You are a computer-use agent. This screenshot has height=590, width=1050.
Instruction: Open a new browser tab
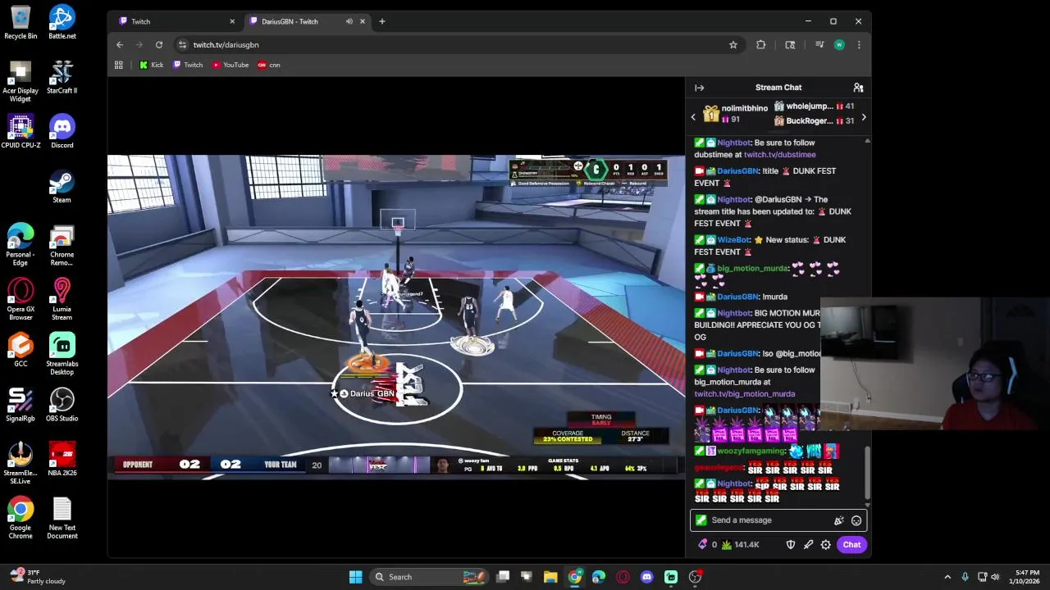click(x=381, y=21)
